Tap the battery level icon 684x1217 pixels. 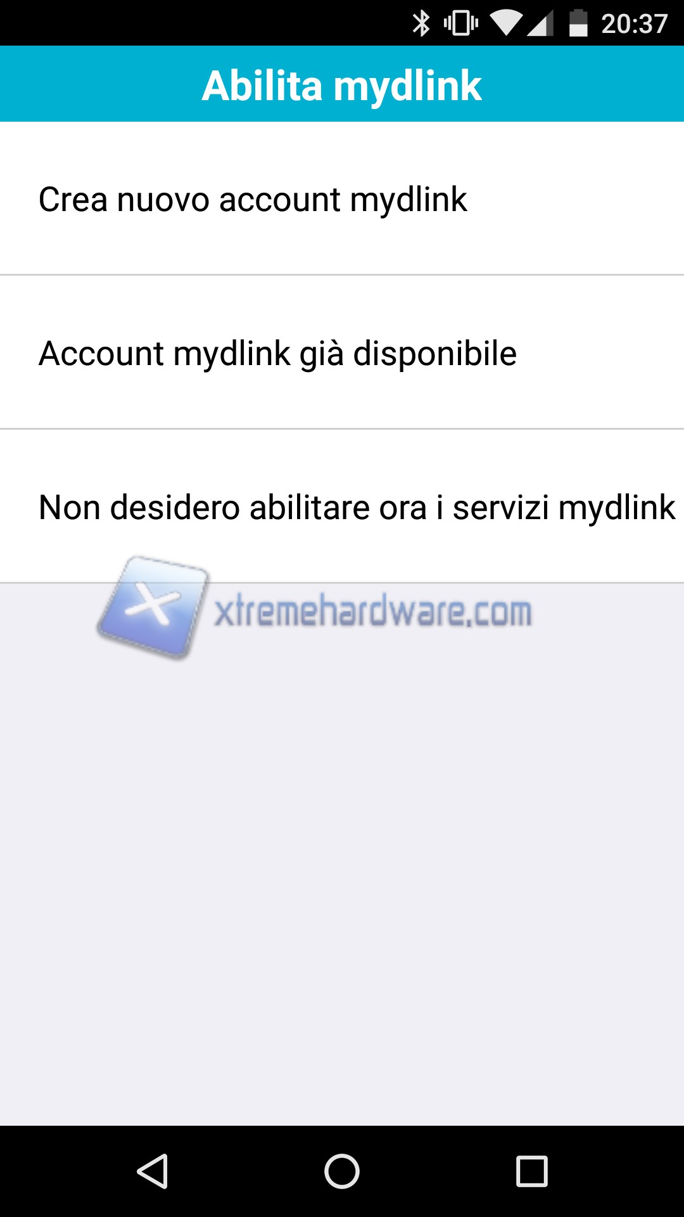[578, 23]
